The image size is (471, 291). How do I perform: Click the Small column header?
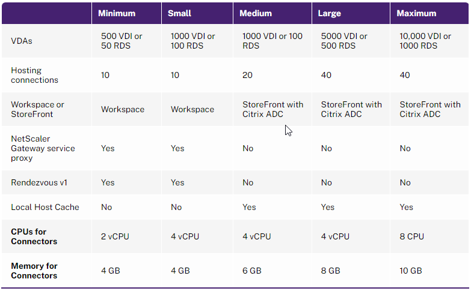pyautogui.click(x=179, y=13)
